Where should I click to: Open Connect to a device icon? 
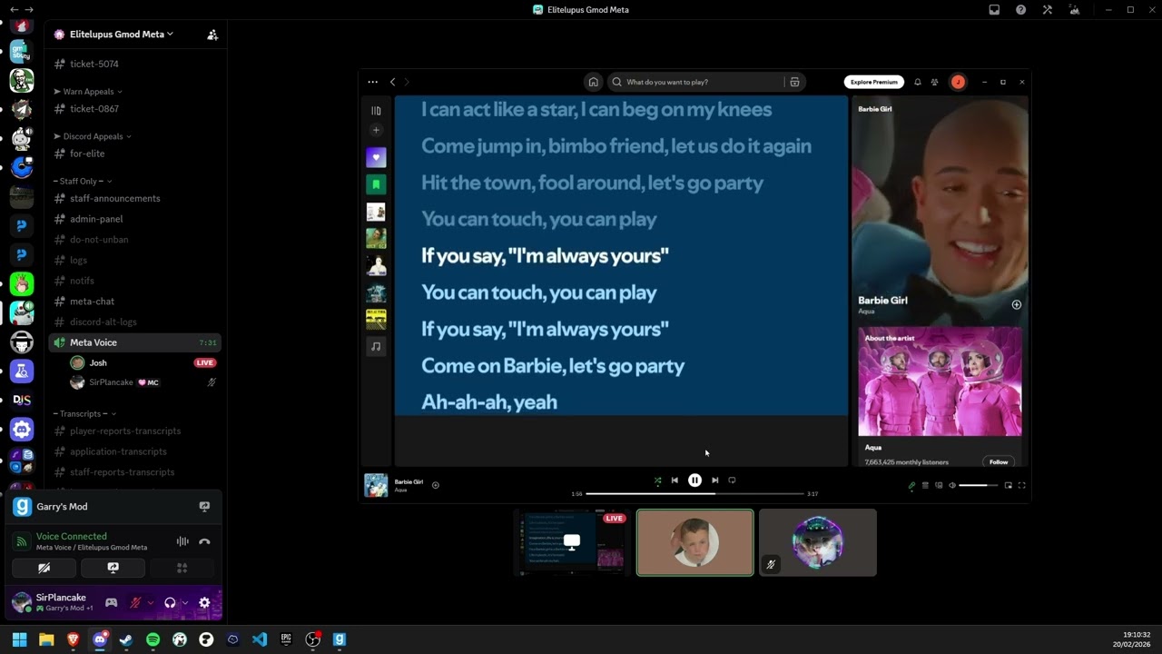click(x=939, y=485)
